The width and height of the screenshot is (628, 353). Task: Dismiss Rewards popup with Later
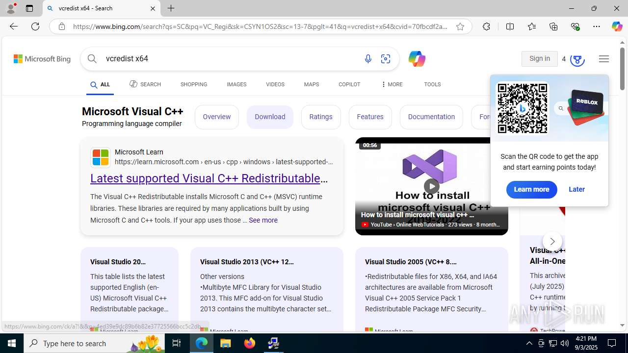click(x=576, y=189)
